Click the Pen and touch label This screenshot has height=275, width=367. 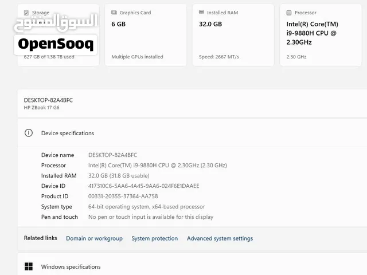click(60, 217)
